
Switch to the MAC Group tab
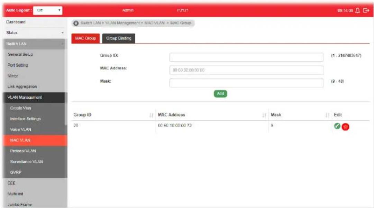[85, 38]
